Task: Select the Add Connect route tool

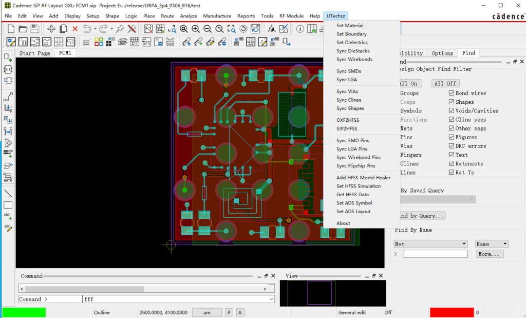Action: (x=8, y=97)
